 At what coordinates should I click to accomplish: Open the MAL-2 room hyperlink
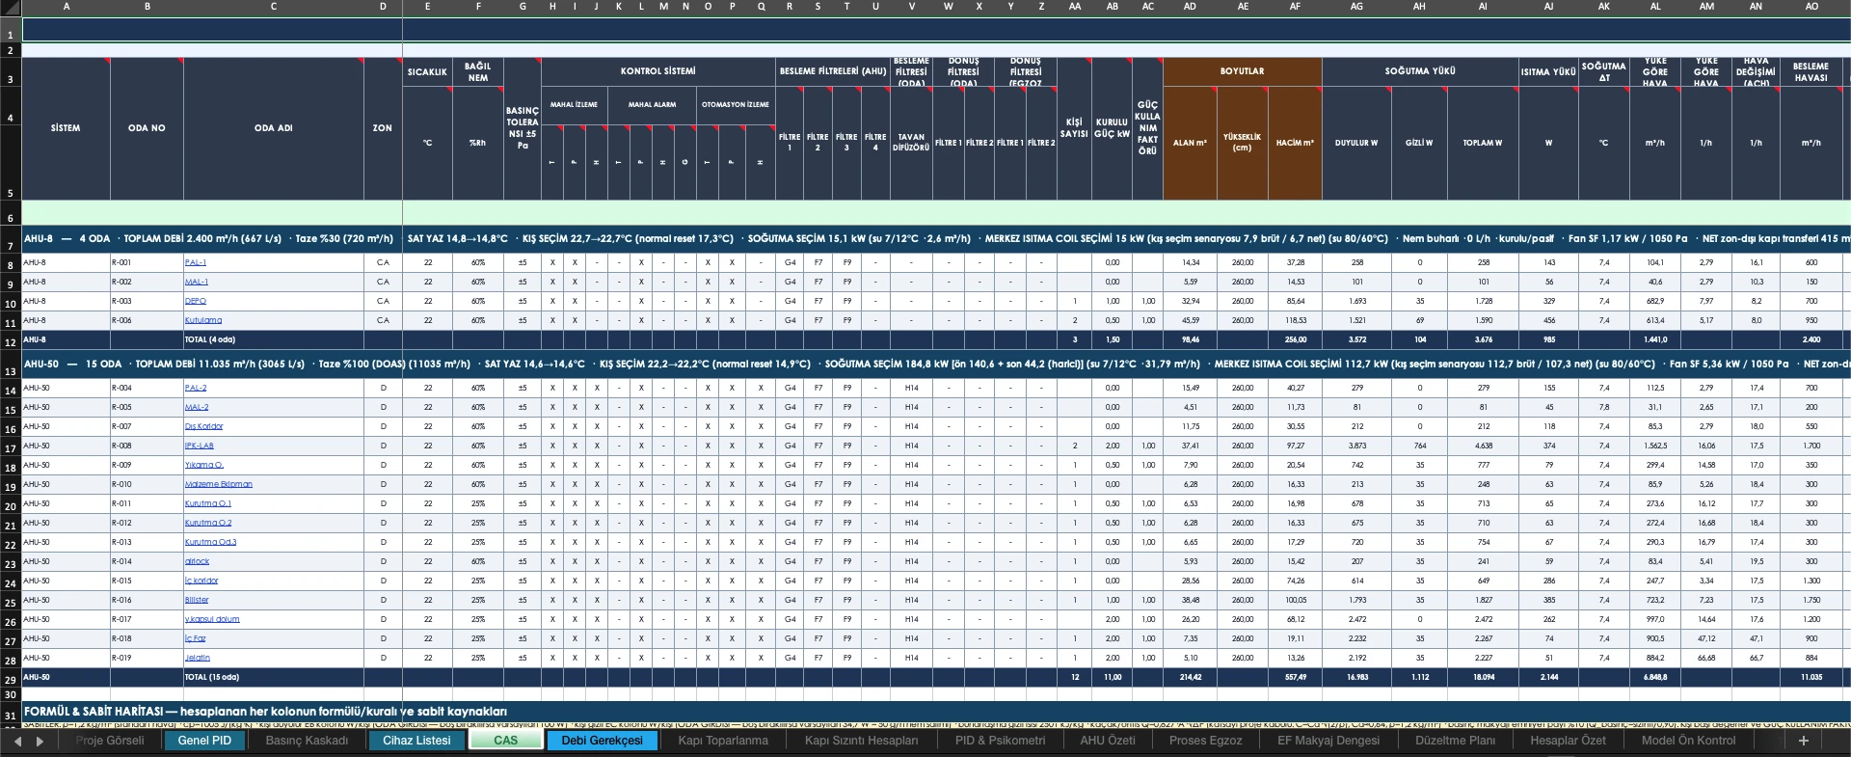tap(197, 407)
